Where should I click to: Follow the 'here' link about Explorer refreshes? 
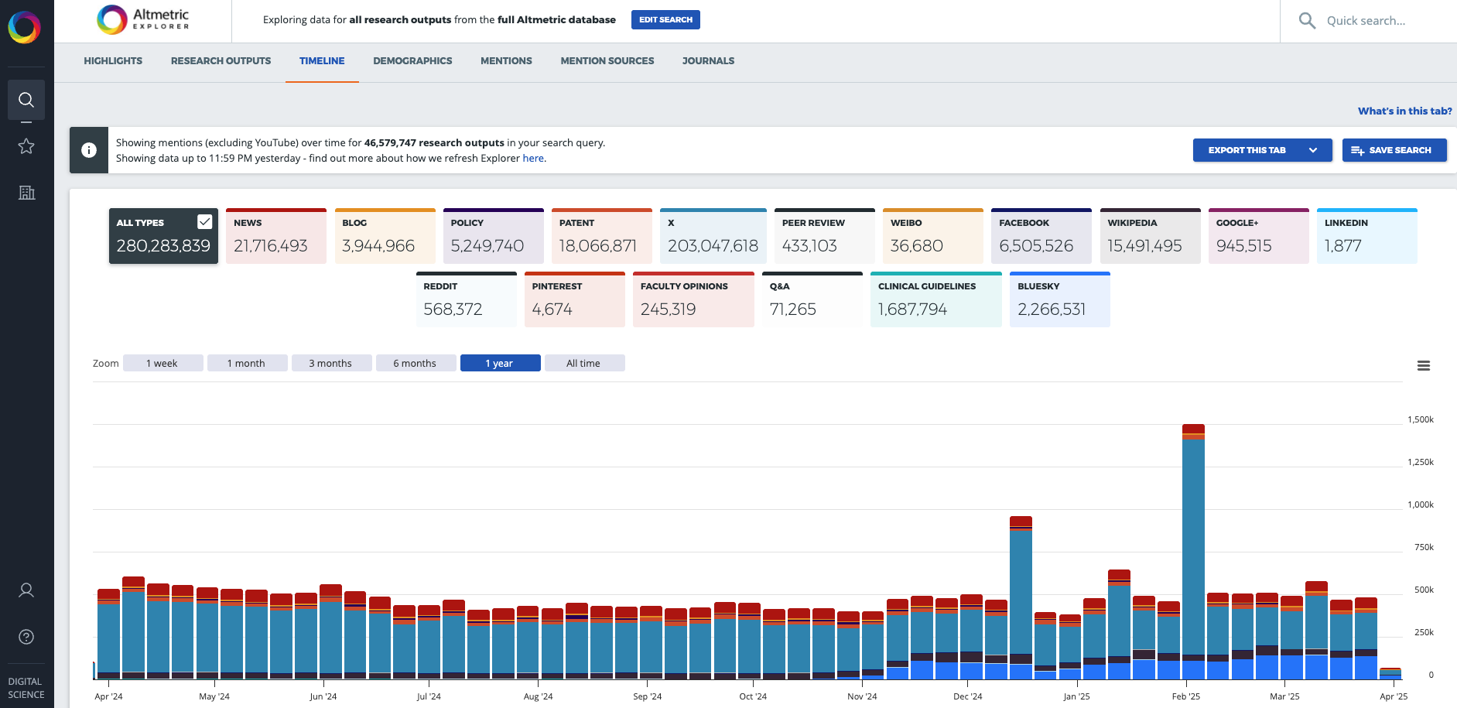pos(533,158)
